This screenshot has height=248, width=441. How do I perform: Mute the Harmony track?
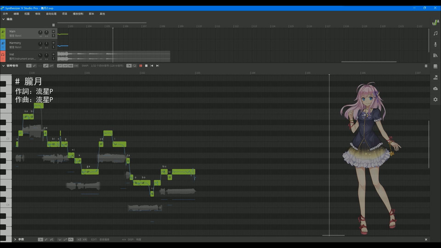(53, 43)
